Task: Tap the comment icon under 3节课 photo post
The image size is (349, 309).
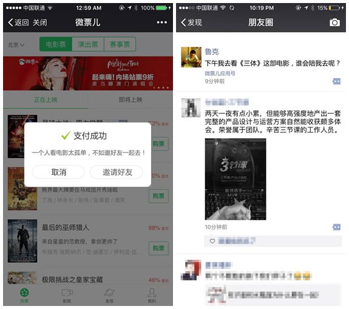Action: [336, 227]
